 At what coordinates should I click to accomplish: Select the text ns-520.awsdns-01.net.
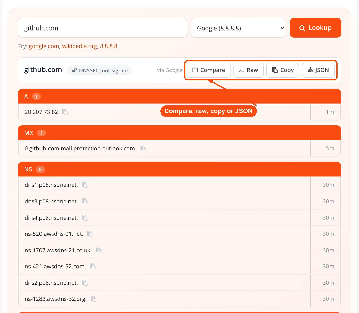(54, 234)
